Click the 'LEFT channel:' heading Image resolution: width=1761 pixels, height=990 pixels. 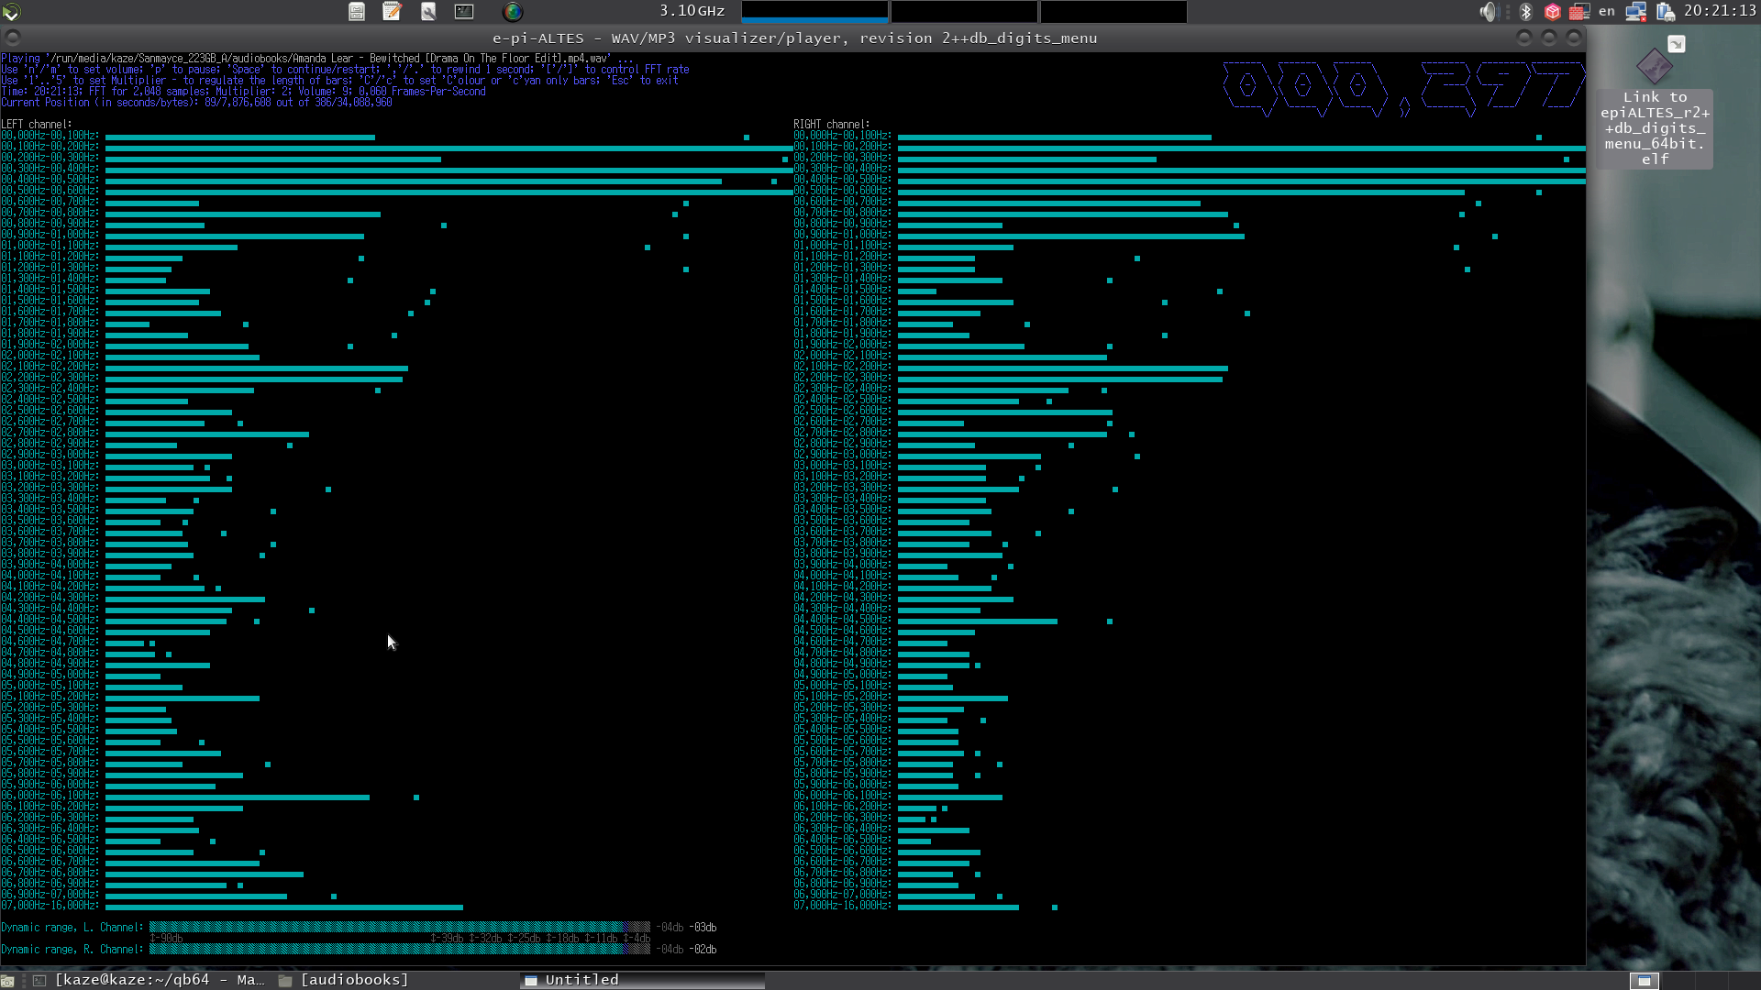36,124
